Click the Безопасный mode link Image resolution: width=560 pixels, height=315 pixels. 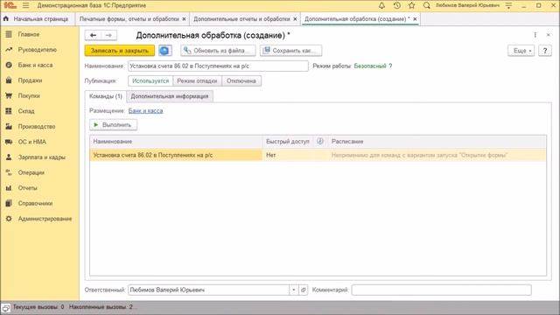[370, 66]
